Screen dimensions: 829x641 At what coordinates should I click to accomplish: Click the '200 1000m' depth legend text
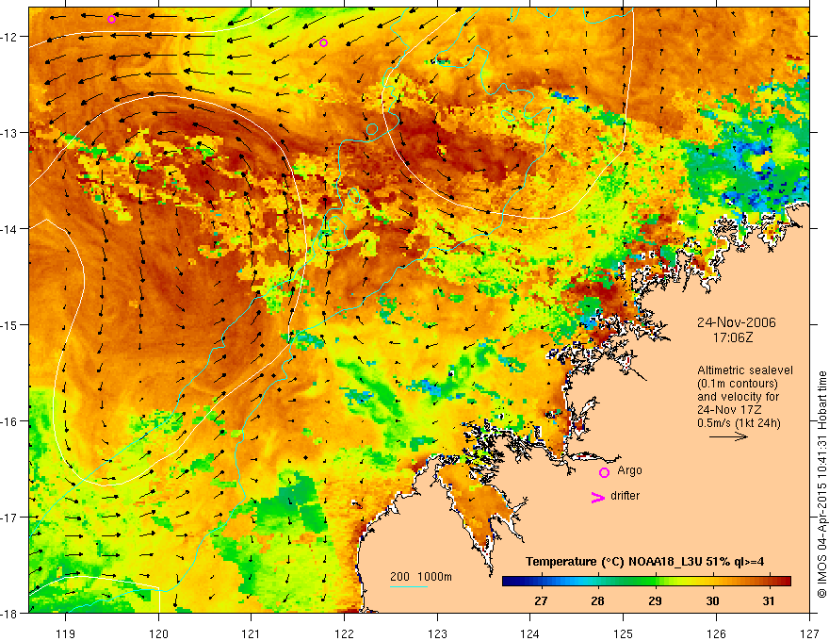point(421,577)
